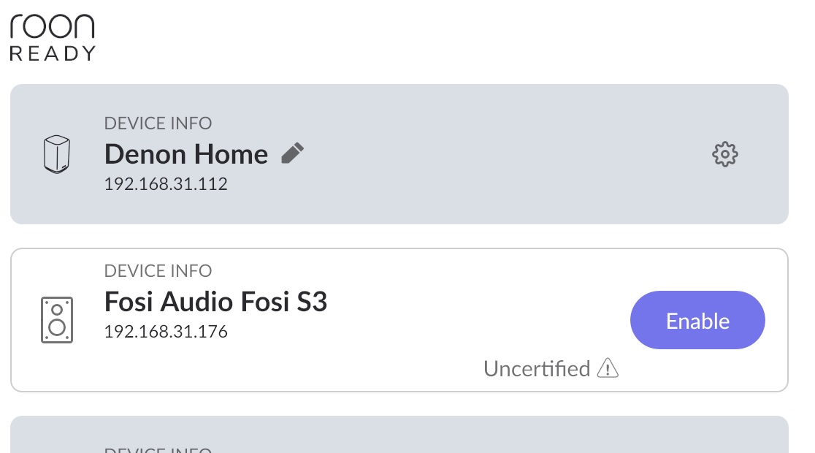
Task: Rename Denon Home using the pencil icon
Action: coord(292,153)
